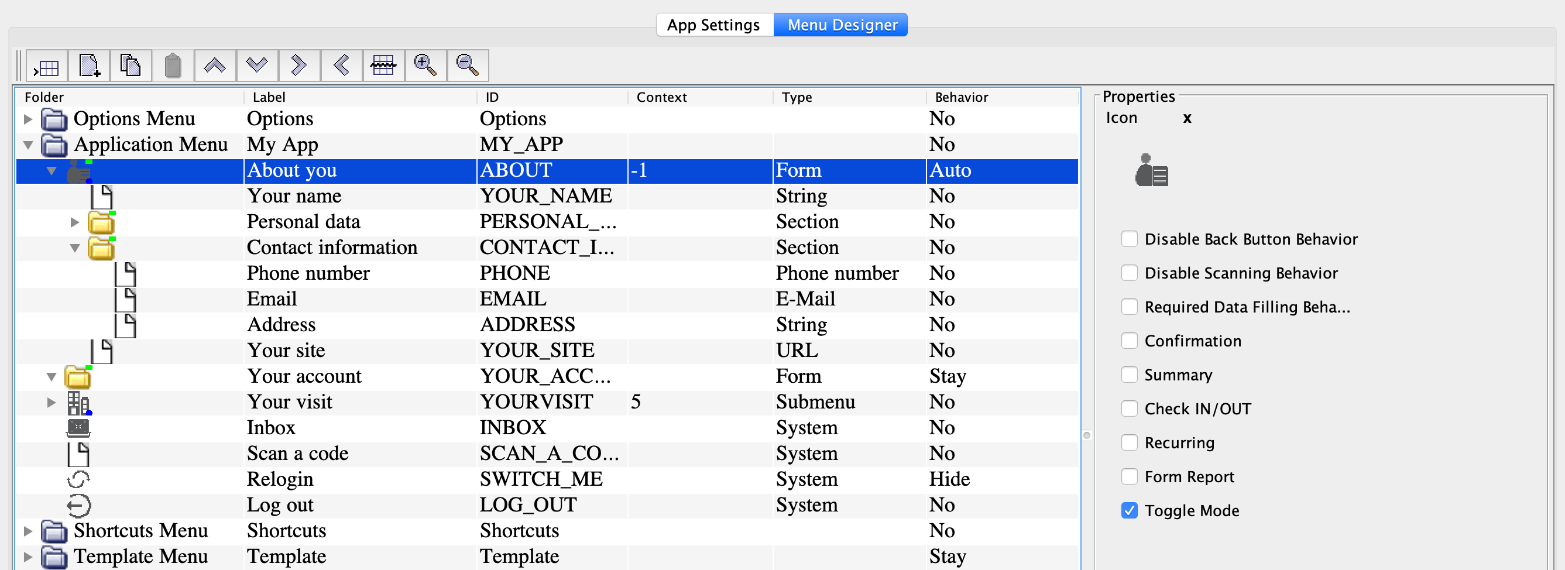The image size is (1565, 570).
Task: Click the Behavior column header
Action: 961,97
